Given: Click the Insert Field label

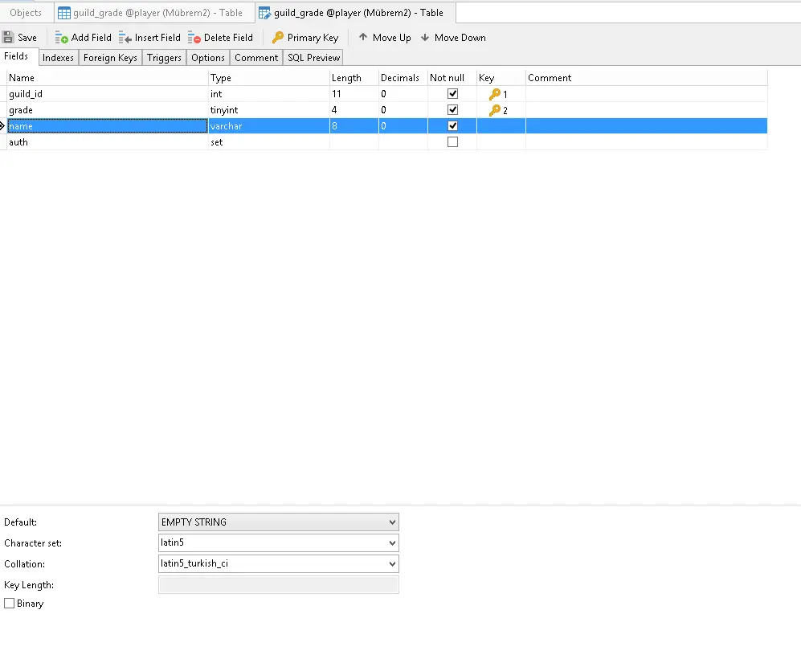Looking at the screenshot, I should pos(157,38).
